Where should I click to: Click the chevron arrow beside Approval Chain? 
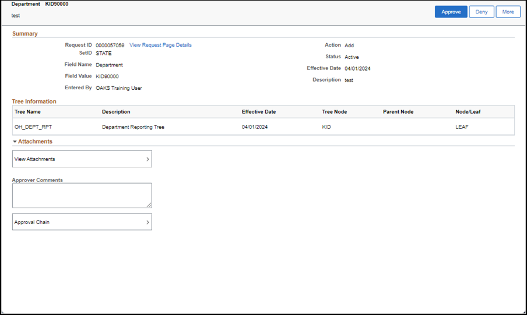point(147,222)
